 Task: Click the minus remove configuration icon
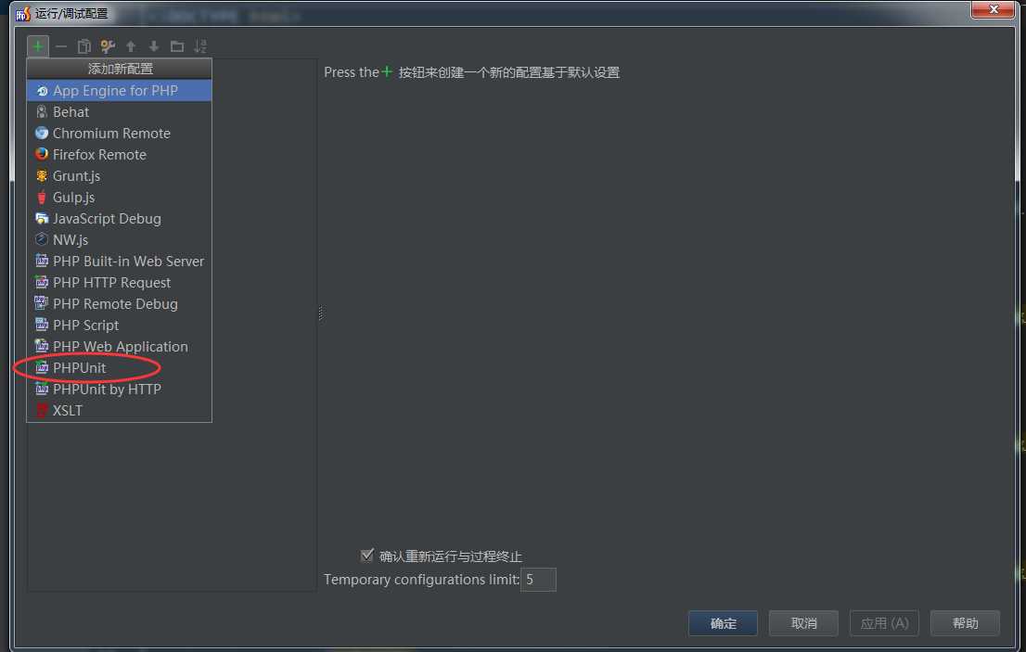pyautogui.click(x=61, y=46)
